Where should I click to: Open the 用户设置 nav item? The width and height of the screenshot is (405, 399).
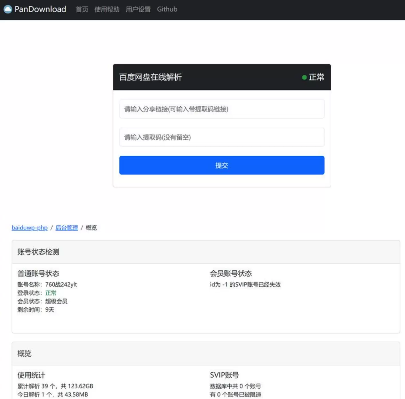tap(138, 9)
